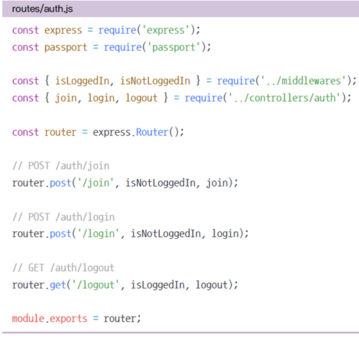Click join handler argument in router.post
Image resolution: width=359 pixels, height=338 pixels.
tap(217, 183)
